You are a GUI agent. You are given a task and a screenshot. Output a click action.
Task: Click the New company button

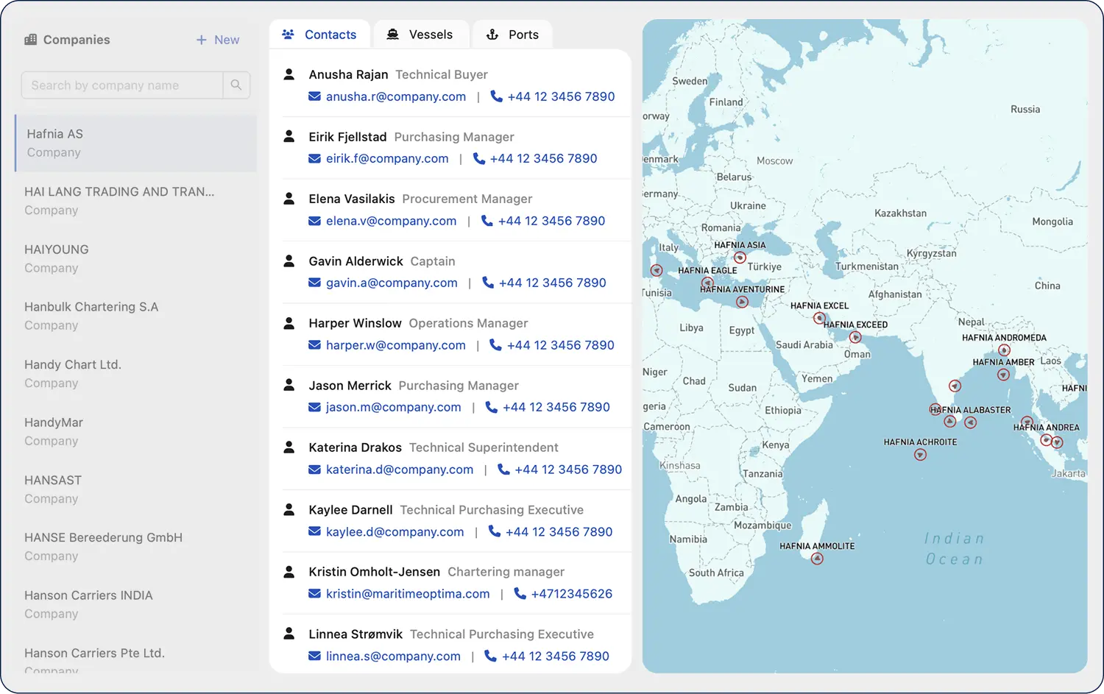coord(218,40)
